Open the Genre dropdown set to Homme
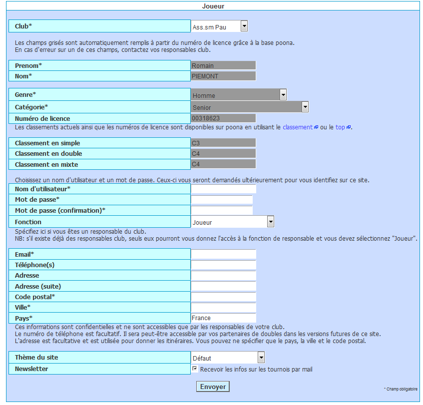The image size is (423, 405). coord(239,95)
